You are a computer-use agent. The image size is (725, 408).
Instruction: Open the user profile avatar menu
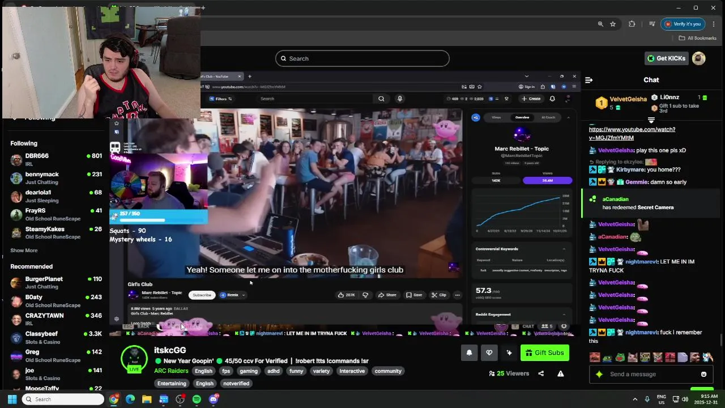[x=699, y=58]
